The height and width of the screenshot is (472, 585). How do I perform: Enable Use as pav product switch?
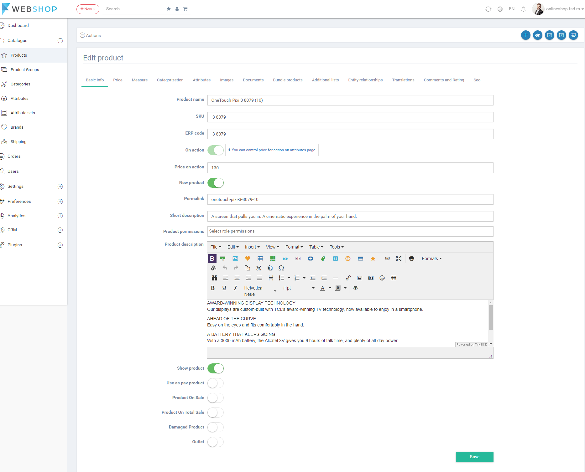pyautogui.click(x=216, y=383)
